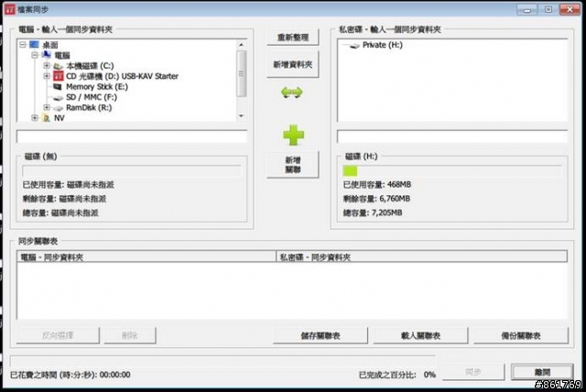This screenshot has height=392, width=586.
Task: Click the red app icon in title bar
Action: click(10, 10)
